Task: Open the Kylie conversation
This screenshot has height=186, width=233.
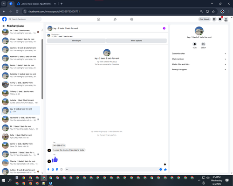Action: coord(21,136)
